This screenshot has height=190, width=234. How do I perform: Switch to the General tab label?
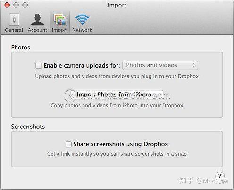[14, 30]
